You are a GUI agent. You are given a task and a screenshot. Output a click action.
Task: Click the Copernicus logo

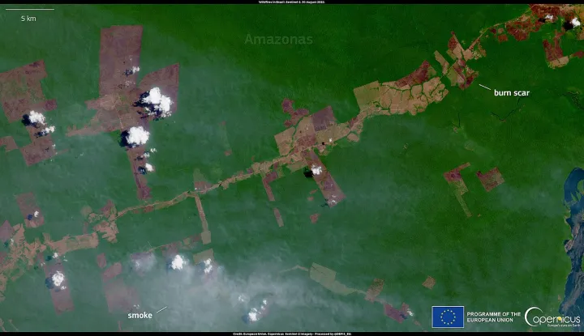[552, 317]
